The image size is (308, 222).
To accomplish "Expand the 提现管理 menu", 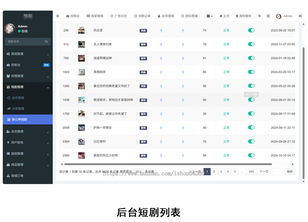I will (x=28, y=154).
